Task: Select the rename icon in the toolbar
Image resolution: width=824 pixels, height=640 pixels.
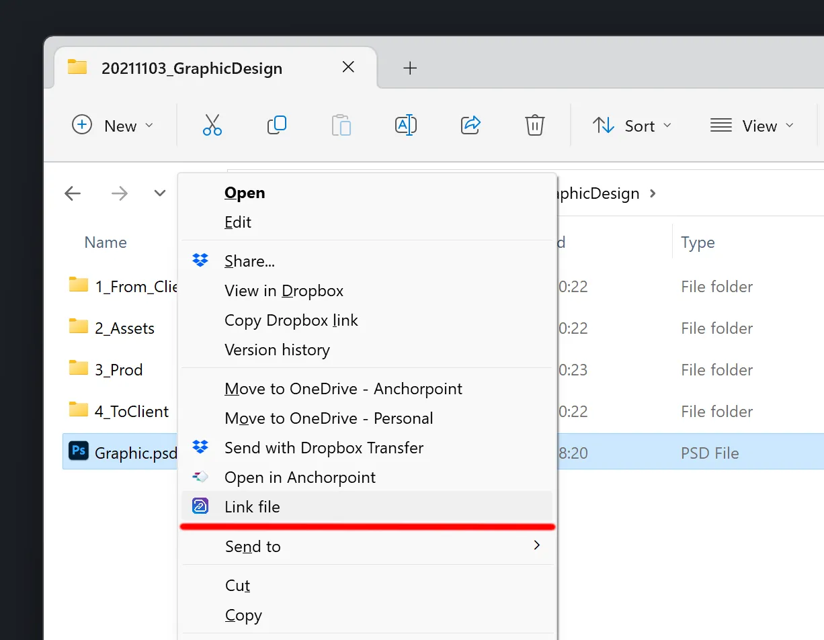Action: tap(406, 125)
